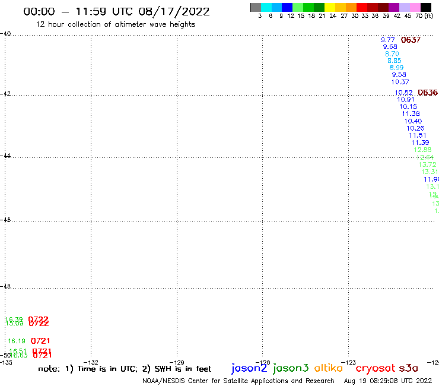Viewport: 439px width, 386px height.
Task: Select the lavender swatch in the color scale
Action: 405,7
